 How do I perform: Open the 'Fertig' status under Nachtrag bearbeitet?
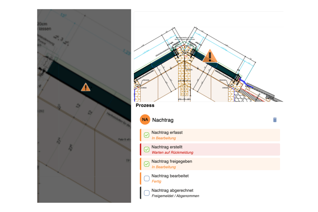(x=157, y=182)
